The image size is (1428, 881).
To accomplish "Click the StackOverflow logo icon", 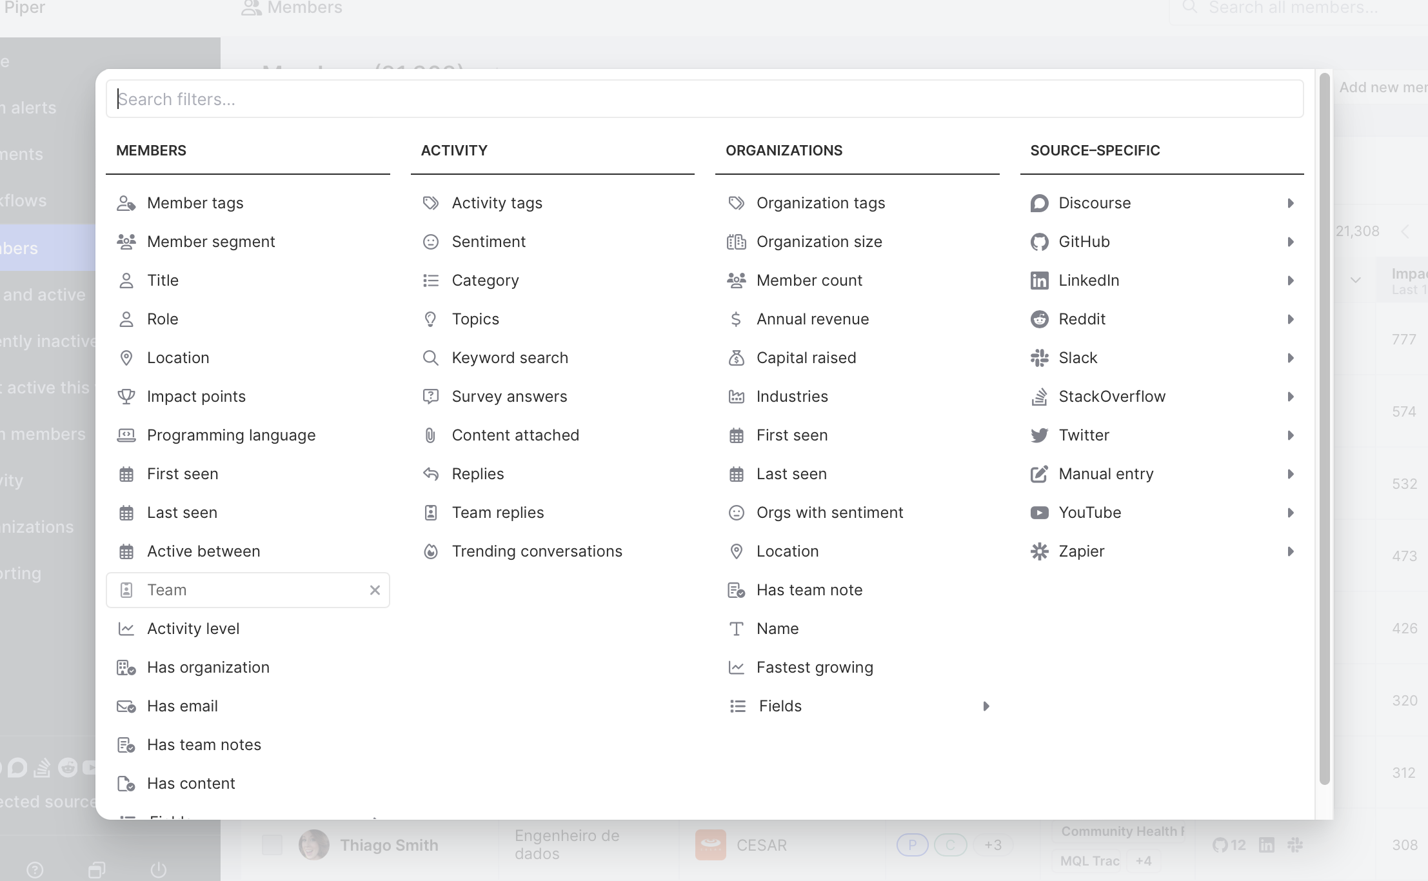I will pyautogui.click(x=1039, y=397).
